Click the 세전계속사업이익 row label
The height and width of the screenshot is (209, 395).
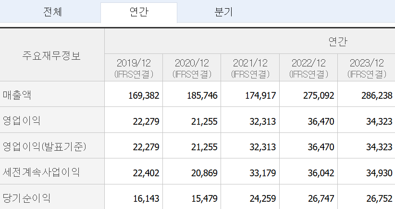coord(41,172)
